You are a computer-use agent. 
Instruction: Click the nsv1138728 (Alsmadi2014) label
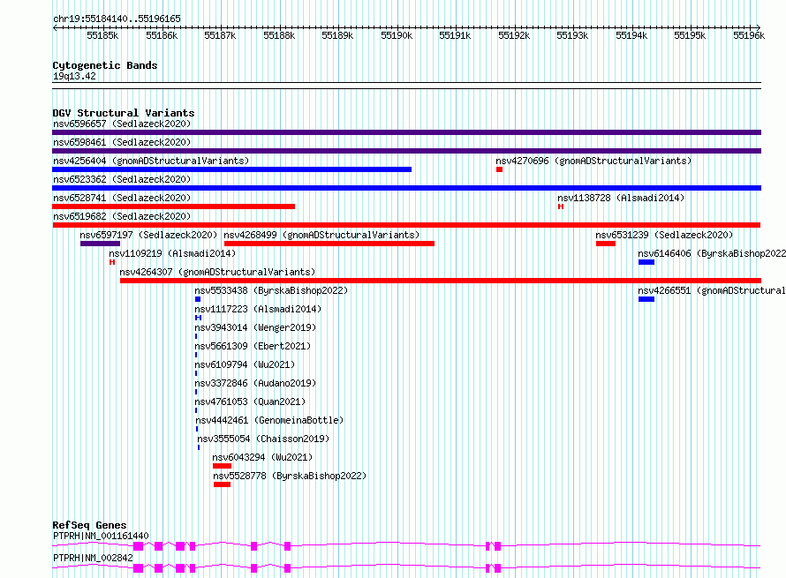pyautogui.click(x=621, y=198)
